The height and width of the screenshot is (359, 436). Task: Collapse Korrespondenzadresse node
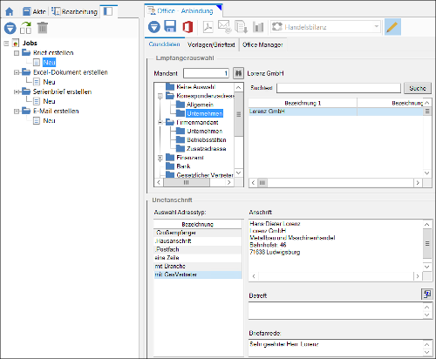point(160,96)
